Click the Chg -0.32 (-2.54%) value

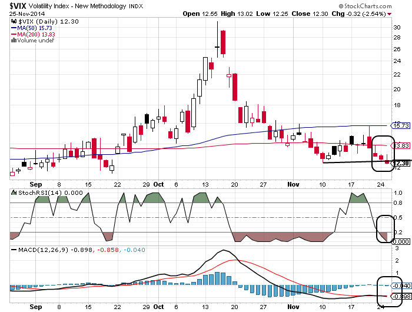pyautogui.click(x=358, y=14)
